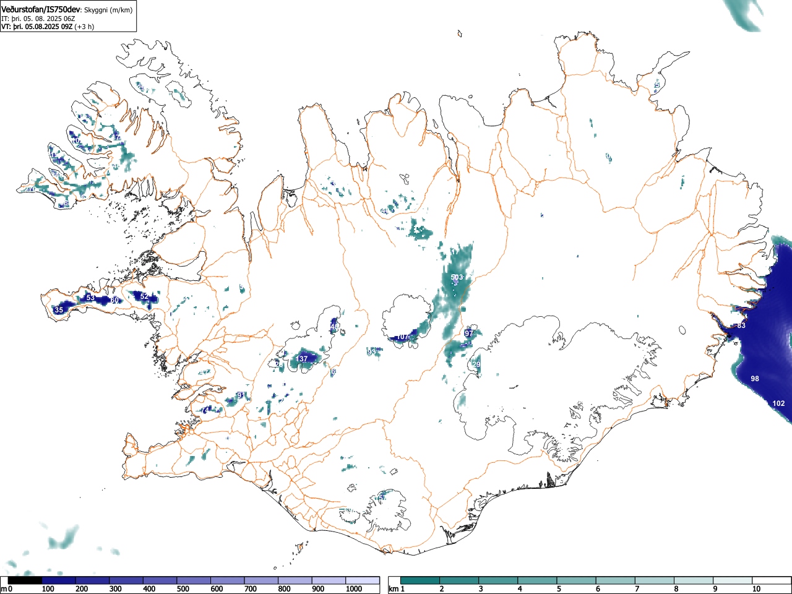Screen dimensions: 792x594
Task: Pick the 600–700 m legend swatch
Action: [x=228, y=580]
